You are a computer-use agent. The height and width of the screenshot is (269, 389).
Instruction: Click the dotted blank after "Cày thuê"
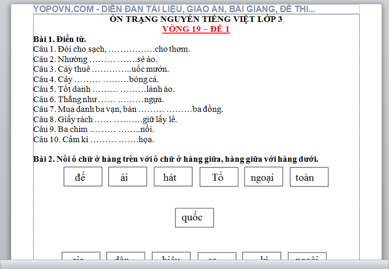tap(111, 69)
